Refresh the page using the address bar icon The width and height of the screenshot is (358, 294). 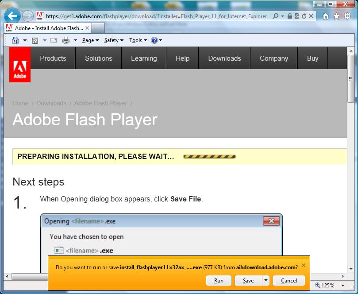click(304, 16)
